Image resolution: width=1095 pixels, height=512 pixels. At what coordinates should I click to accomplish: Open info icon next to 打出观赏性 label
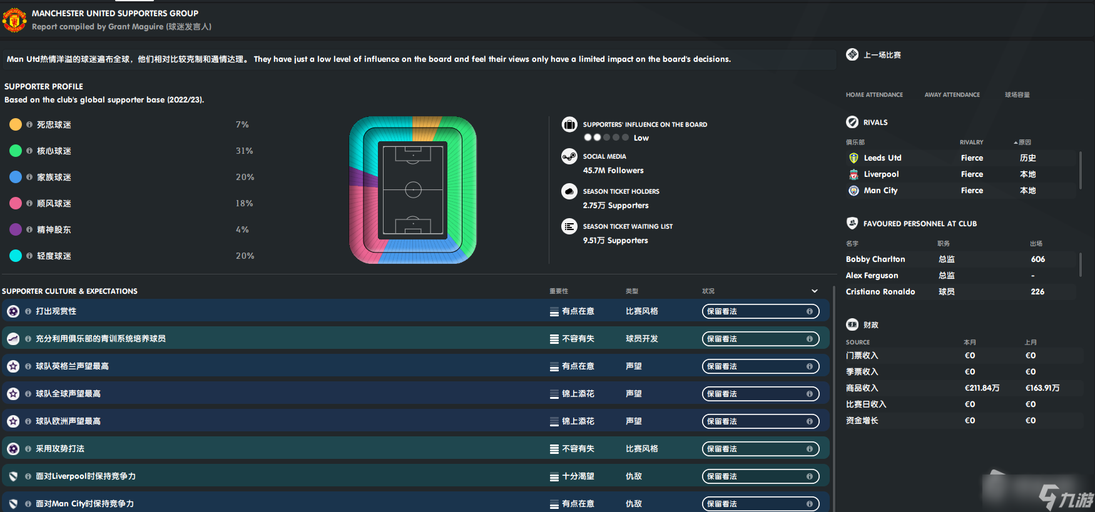click(x=28, y=311)
